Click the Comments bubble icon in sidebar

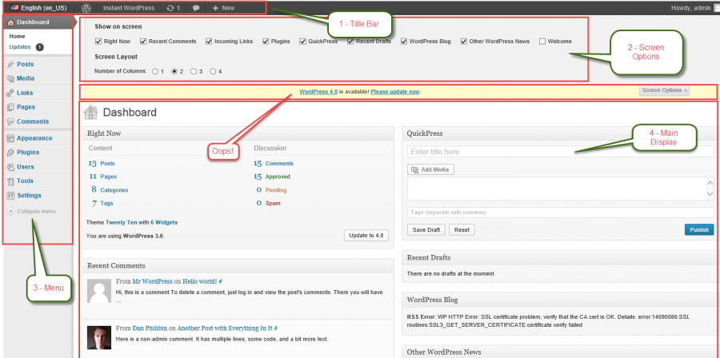click(x=10, y=122)
